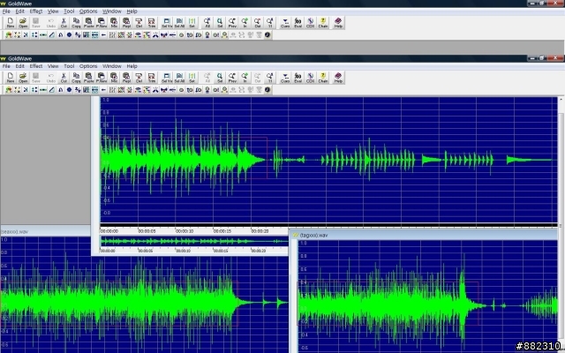
Task: Click Repl in the lower GoldWave toolbar
Action: [126, 77]
